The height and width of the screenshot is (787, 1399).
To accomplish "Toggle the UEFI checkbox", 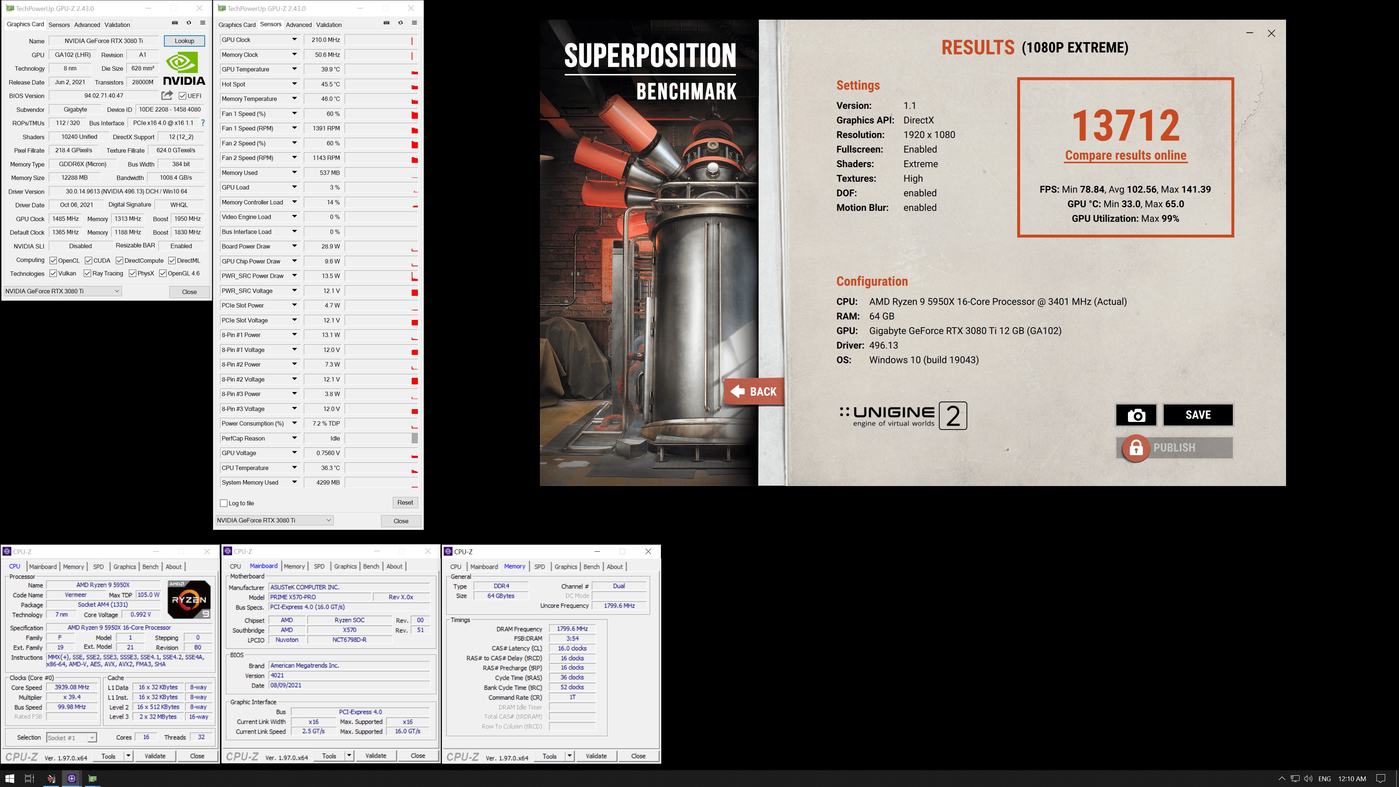I will [183, 95].
